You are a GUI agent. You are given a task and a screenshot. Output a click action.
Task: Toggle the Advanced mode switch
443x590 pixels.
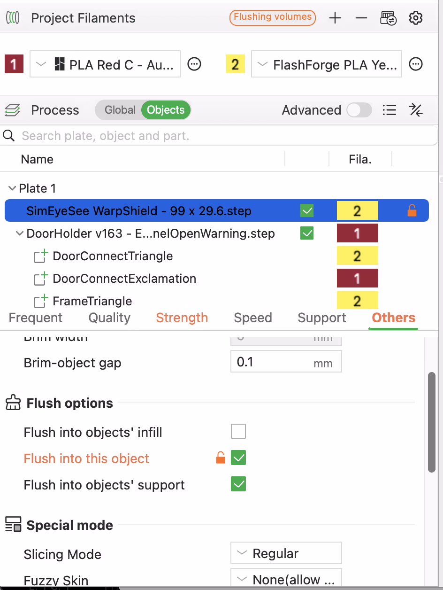tap(359, 110)
